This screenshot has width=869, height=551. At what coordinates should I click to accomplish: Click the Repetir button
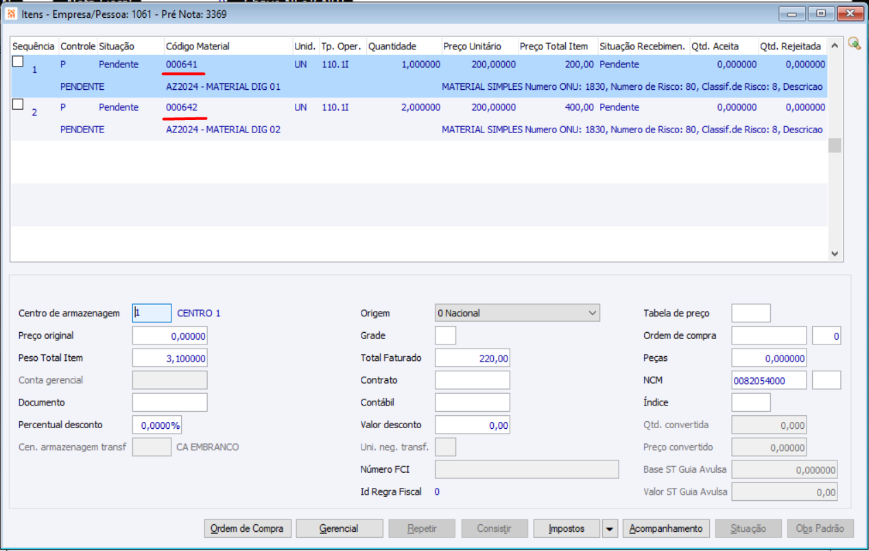(422, 528)
